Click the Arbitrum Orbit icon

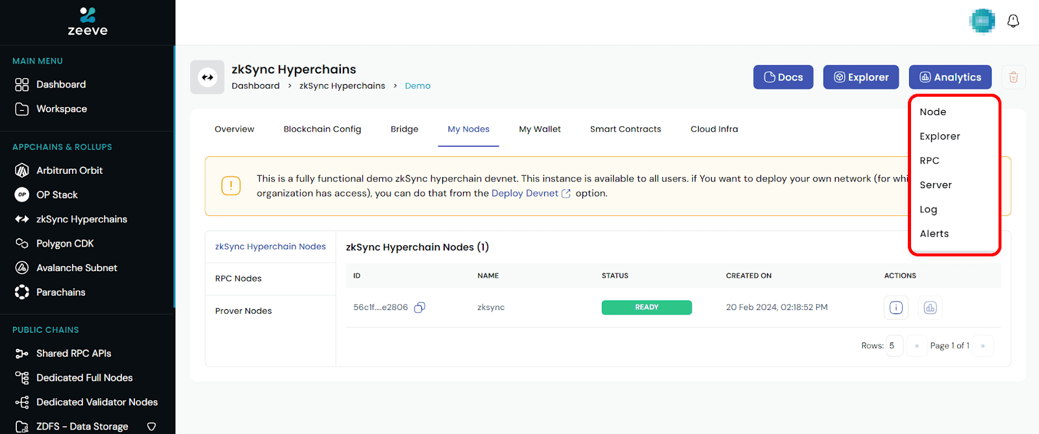coord(22,171)
